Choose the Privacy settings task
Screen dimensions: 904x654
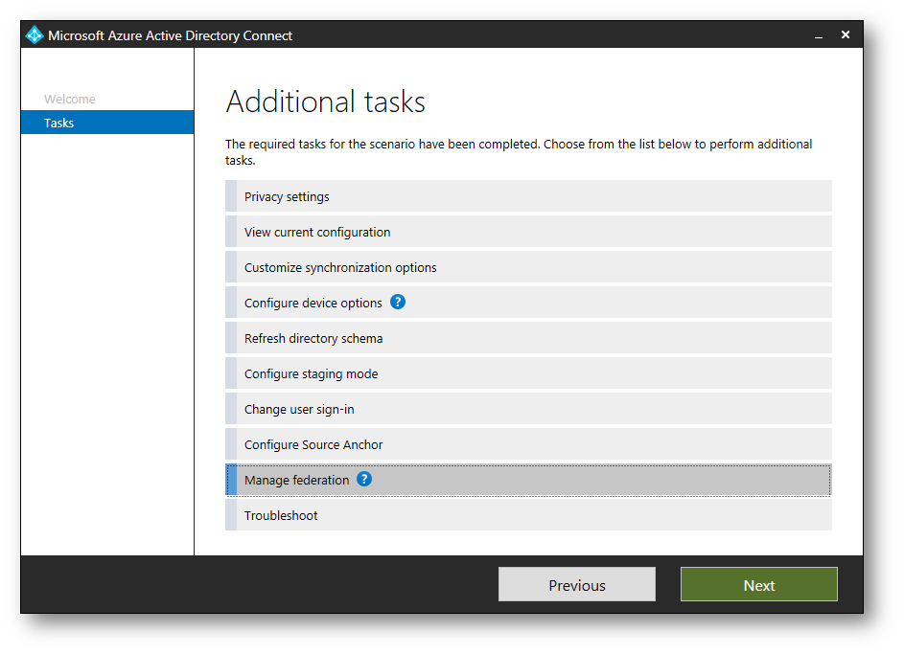pos(528,196)
